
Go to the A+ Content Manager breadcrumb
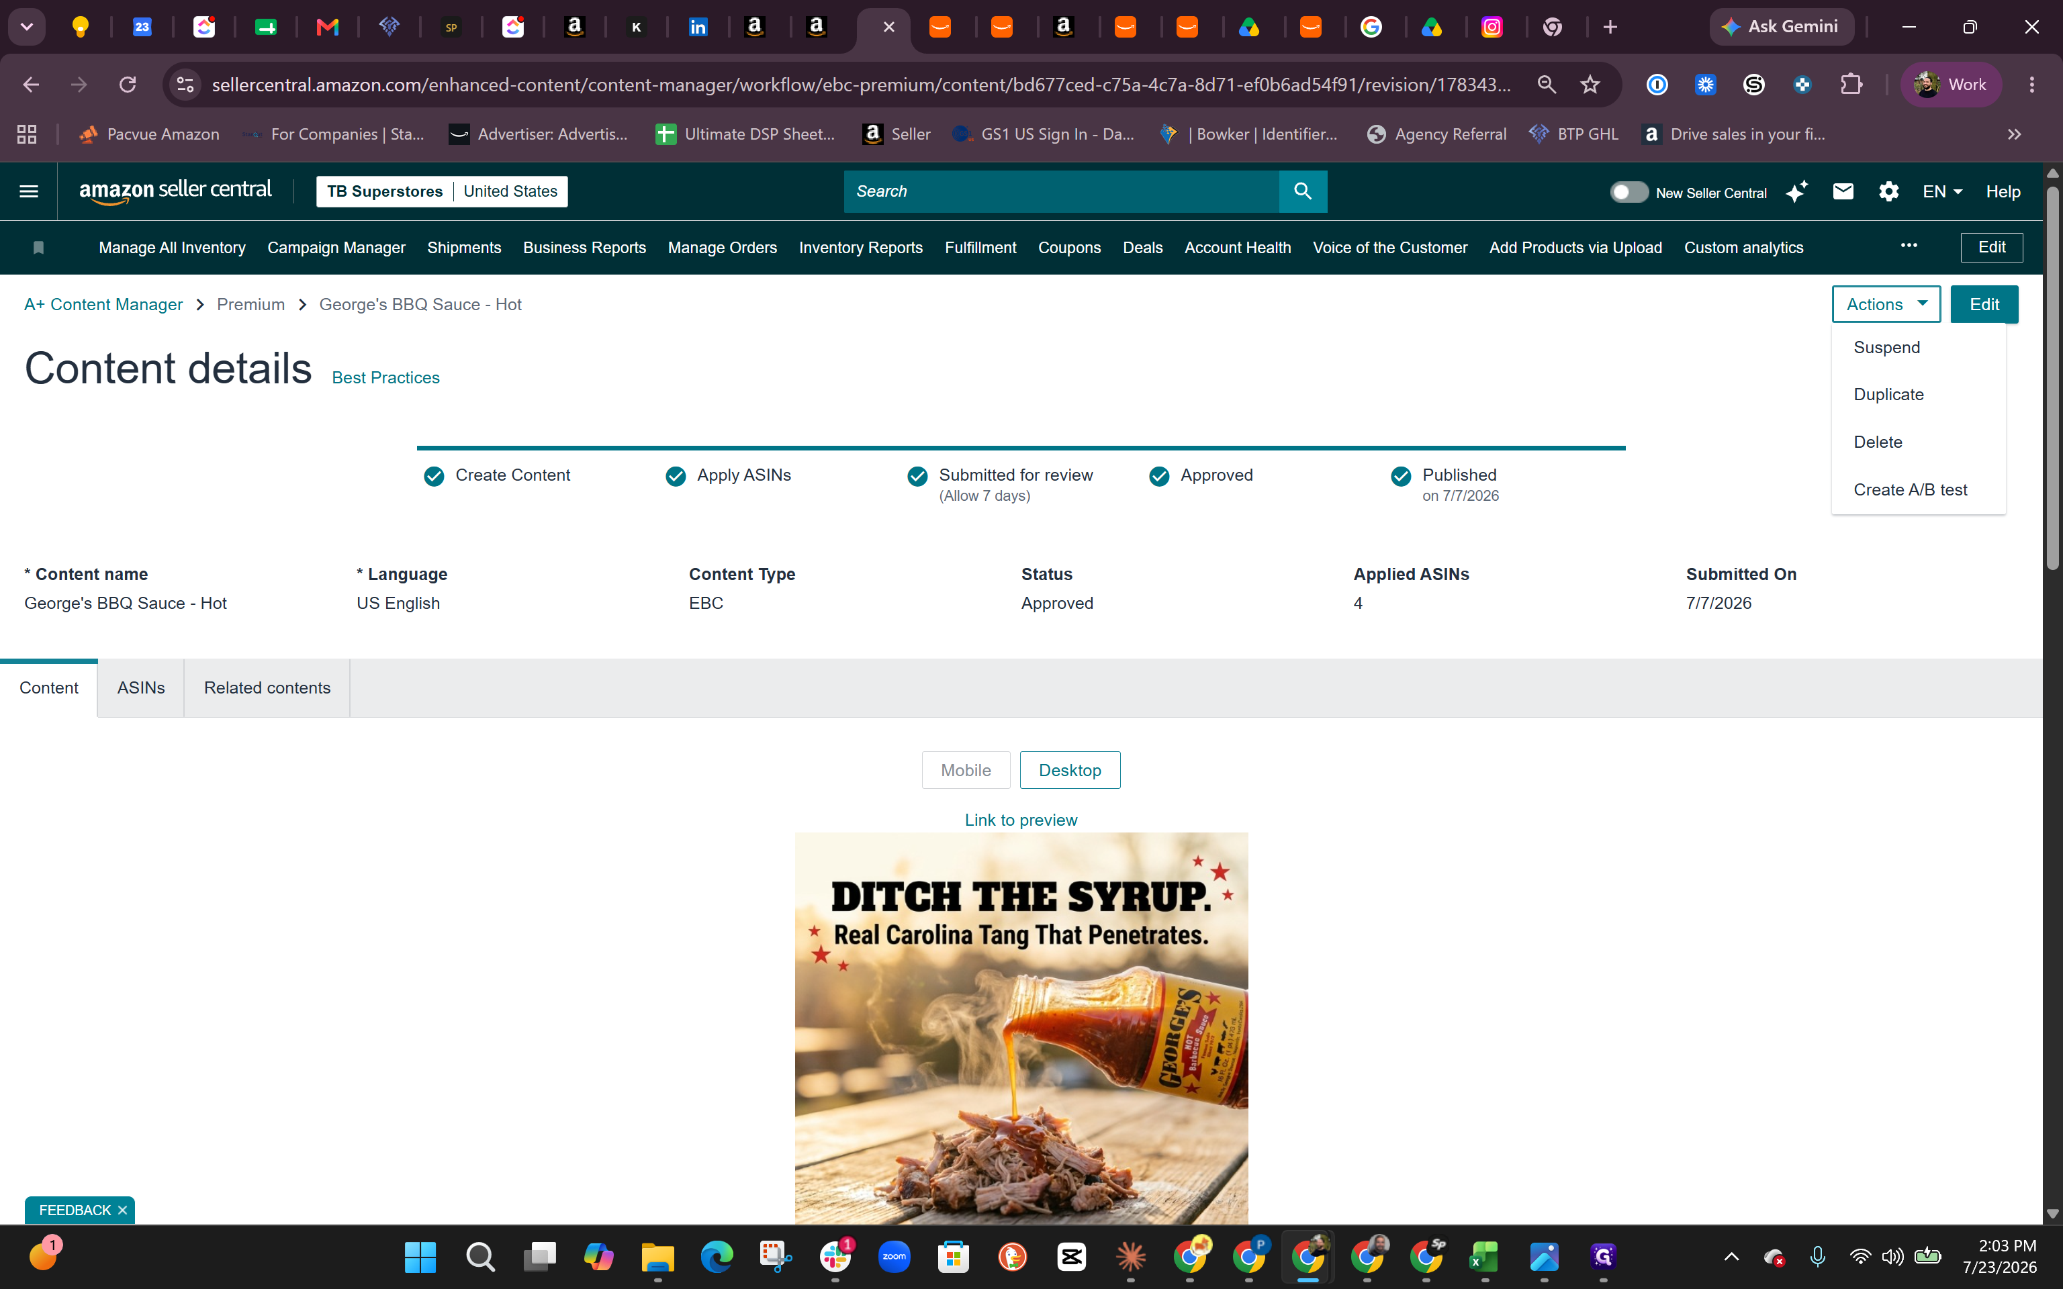pyautogui.click(x=103, y=304)
